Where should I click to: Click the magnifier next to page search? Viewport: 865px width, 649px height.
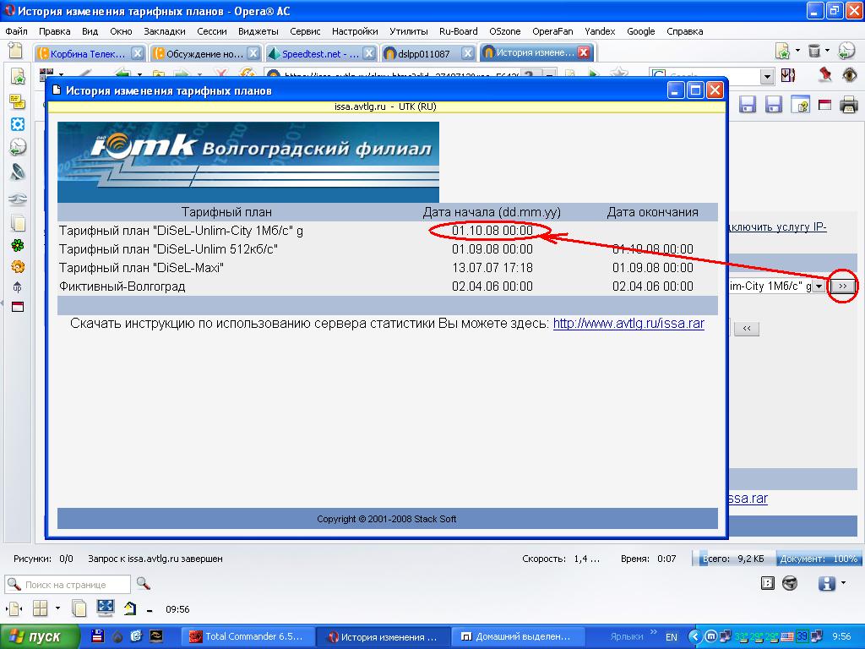point(143,584)
